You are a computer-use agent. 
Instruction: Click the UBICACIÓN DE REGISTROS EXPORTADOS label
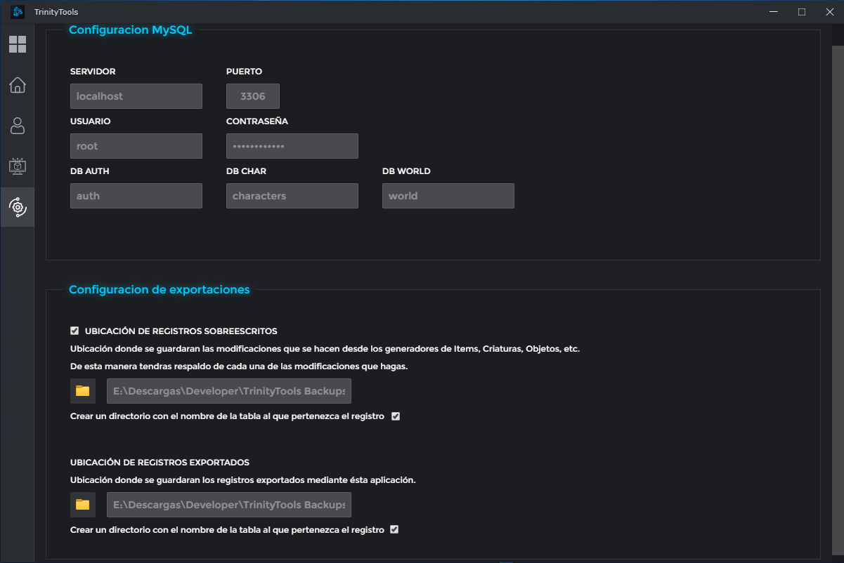coord(160,463)
